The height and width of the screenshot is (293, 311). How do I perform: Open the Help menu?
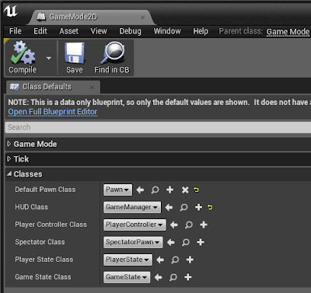[201, 31]
